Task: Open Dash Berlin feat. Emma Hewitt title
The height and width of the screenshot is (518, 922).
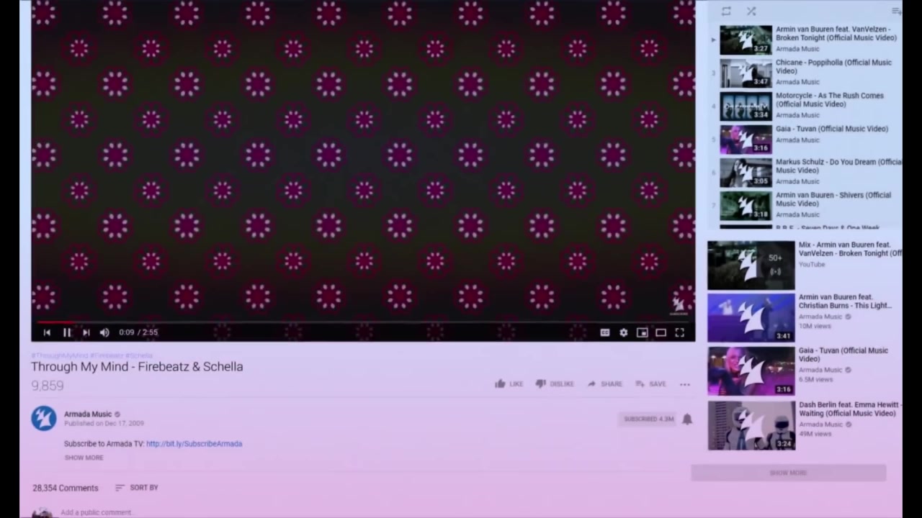Action: [x=850, y=409]
